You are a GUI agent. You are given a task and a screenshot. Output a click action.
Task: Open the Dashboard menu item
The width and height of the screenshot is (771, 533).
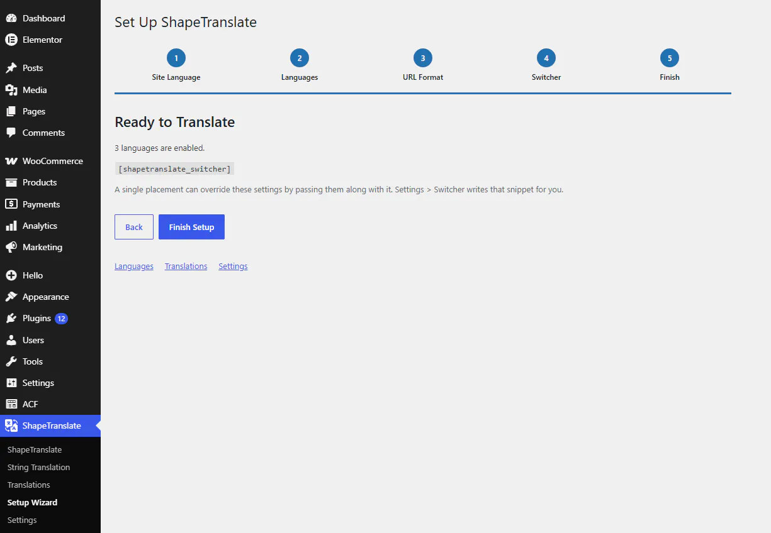pyautogui.click(x=50, y=18)
